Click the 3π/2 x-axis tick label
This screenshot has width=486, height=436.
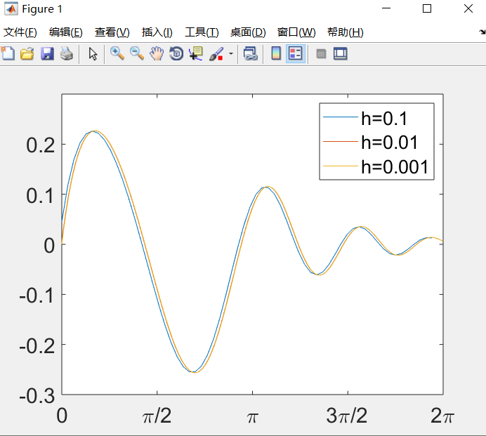pos(346,416)
